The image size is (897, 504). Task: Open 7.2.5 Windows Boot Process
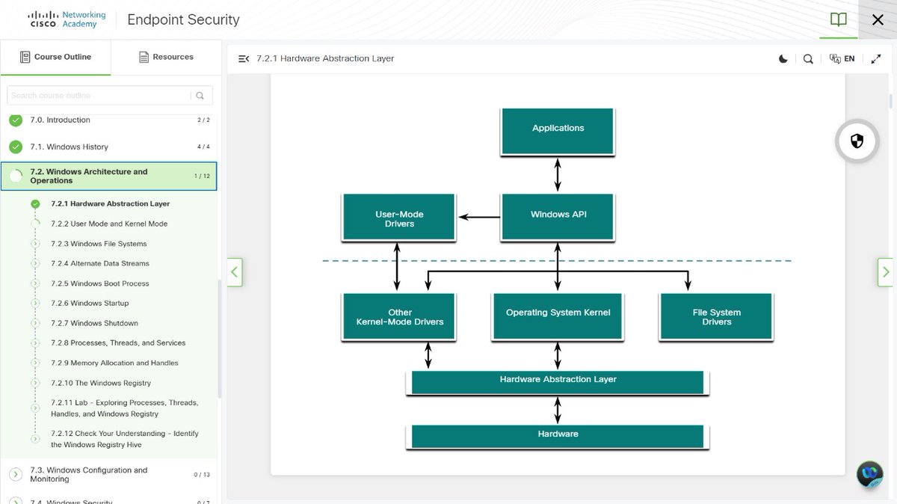(x=100, y=283)
